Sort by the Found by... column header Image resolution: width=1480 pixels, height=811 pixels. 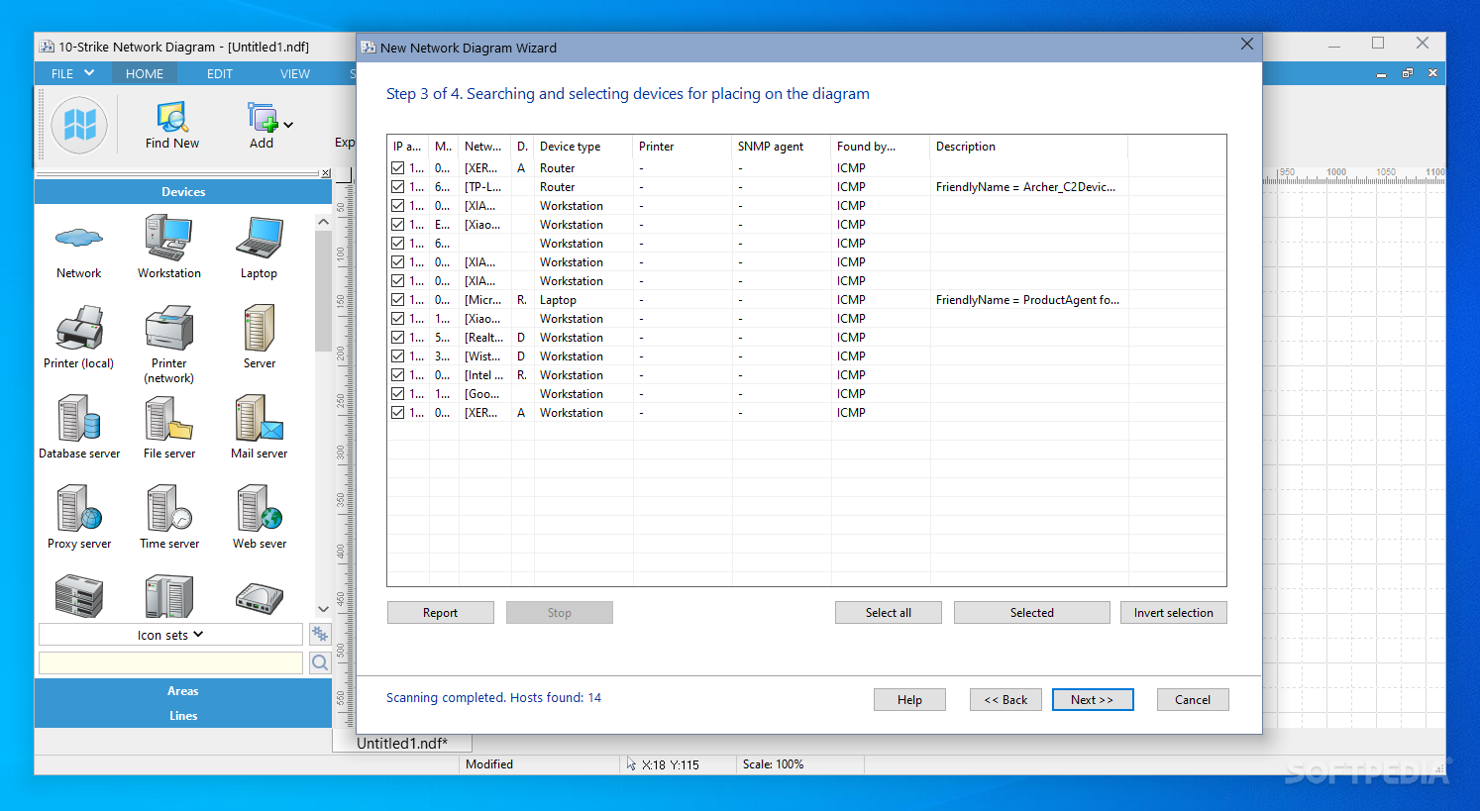[x=881, y=147]
